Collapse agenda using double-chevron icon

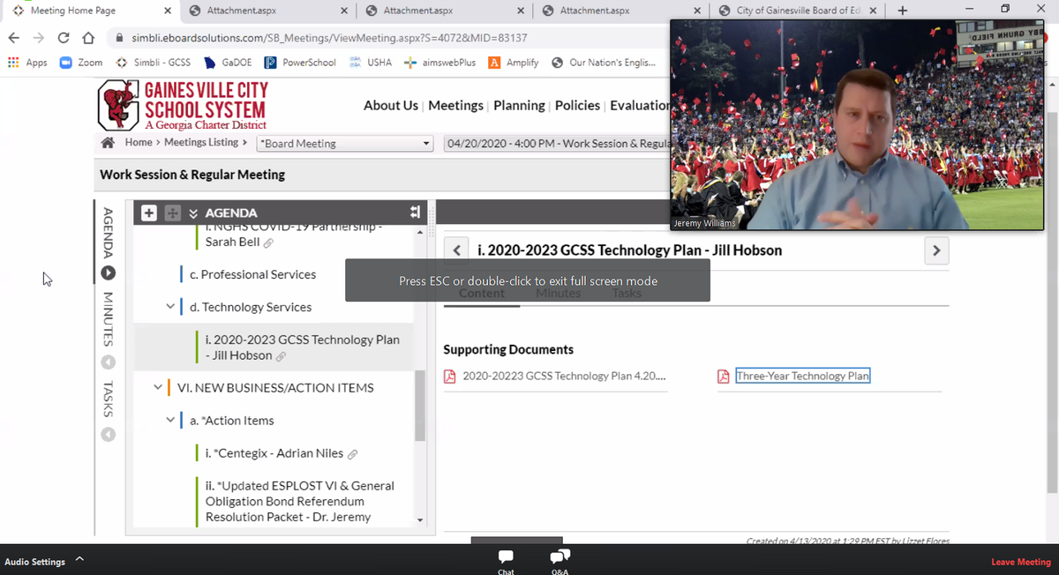(x=193, y=213)
